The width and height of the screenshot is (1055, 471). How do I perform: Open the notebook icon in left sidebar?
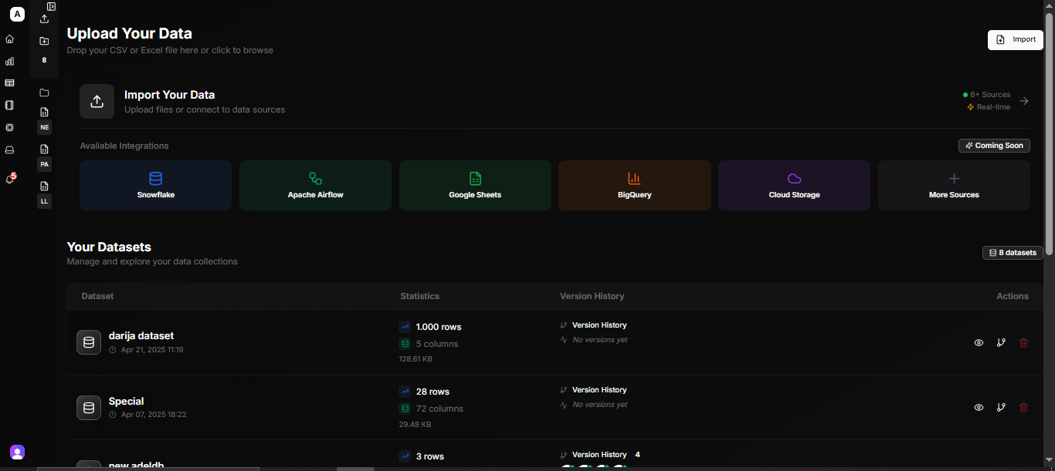[9, 105]
